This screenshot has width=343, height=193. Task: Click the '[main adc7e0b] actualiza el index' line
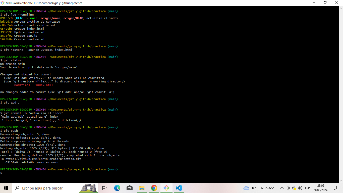29,117
